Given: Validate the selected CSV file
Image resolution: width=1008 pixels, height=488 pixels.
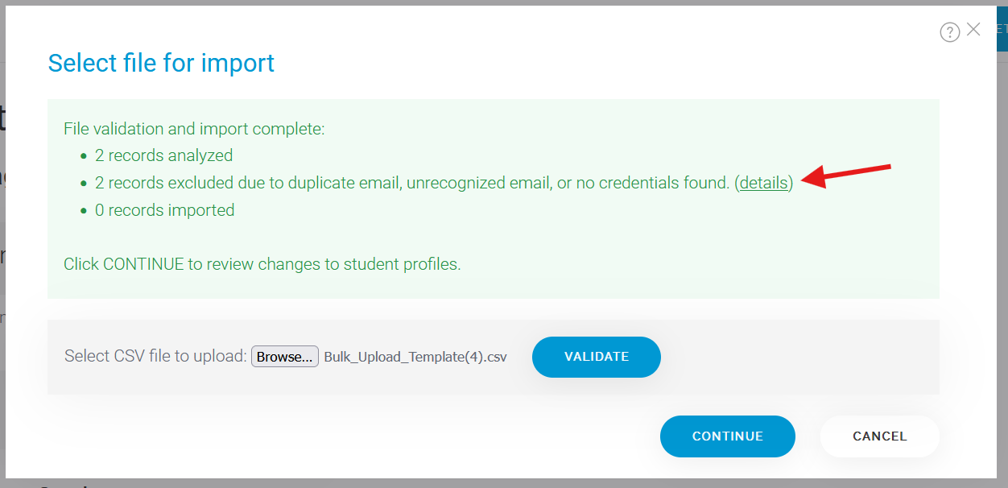Looking at the screenshot, I should pyautogui.click(x=597, y=357).
